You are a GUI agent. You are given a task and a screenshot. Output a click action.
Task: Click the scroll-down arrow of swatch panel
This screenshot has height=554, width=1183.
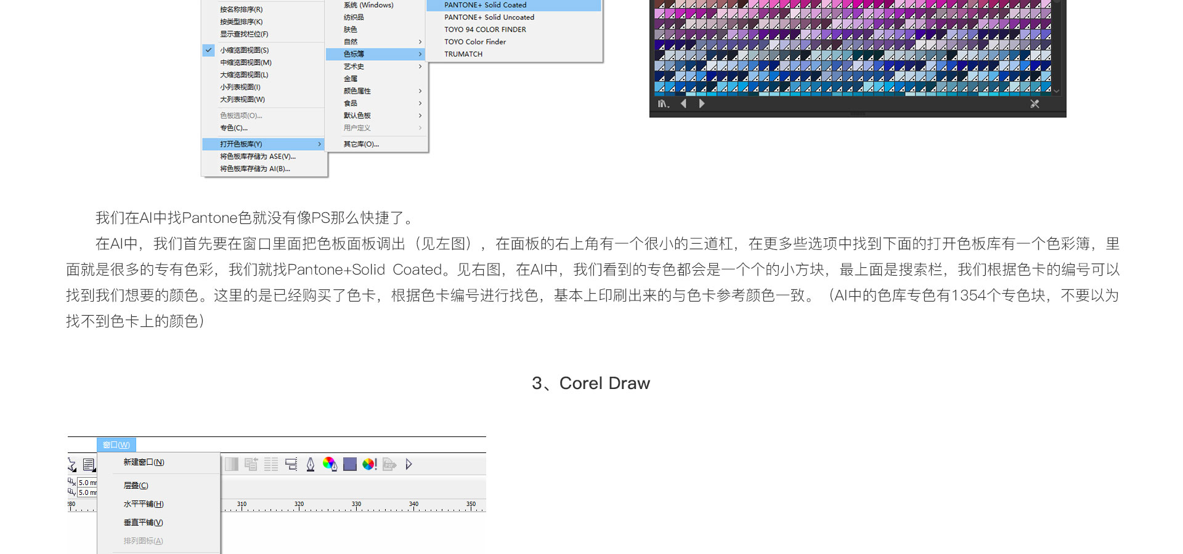pyautogui.click(x=1057, y=90)
